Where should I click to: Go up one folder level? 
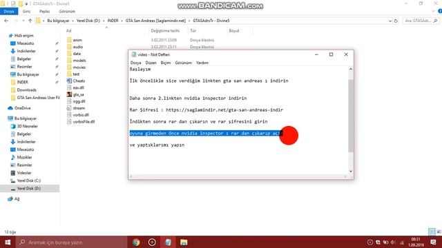30,21
